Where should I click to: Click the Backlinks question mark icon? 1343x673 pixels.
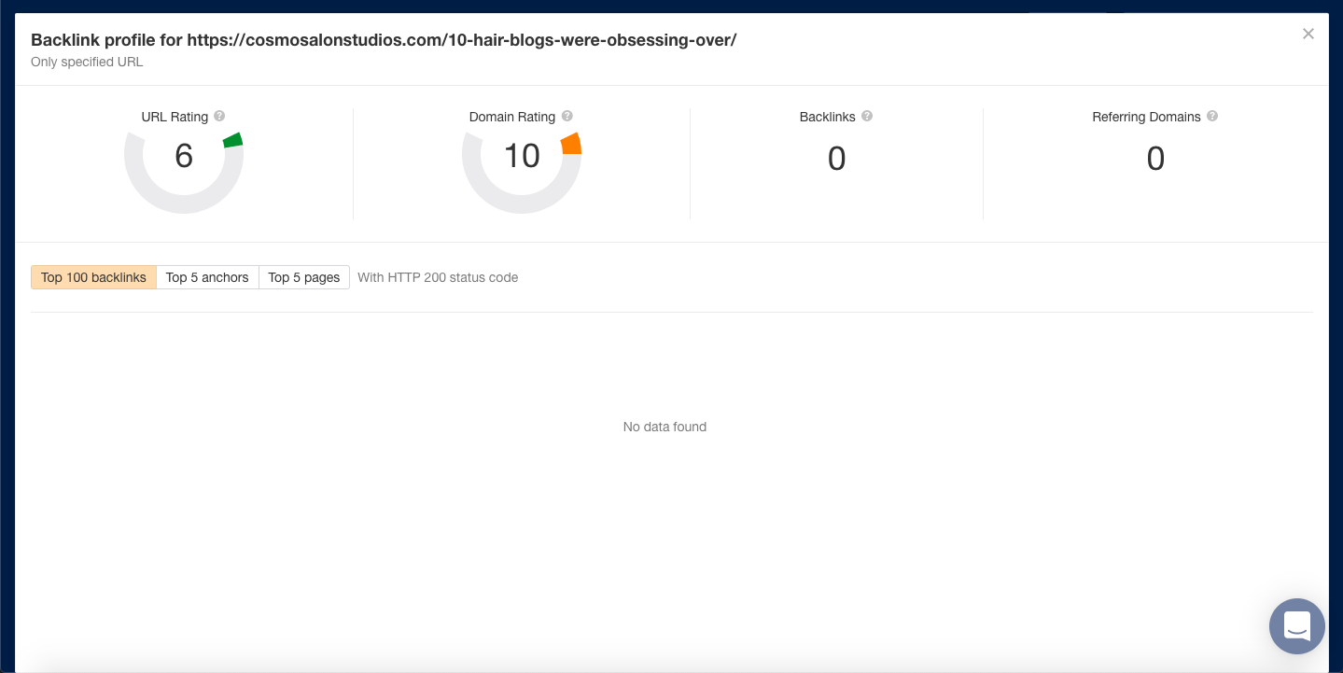point(866,116)
